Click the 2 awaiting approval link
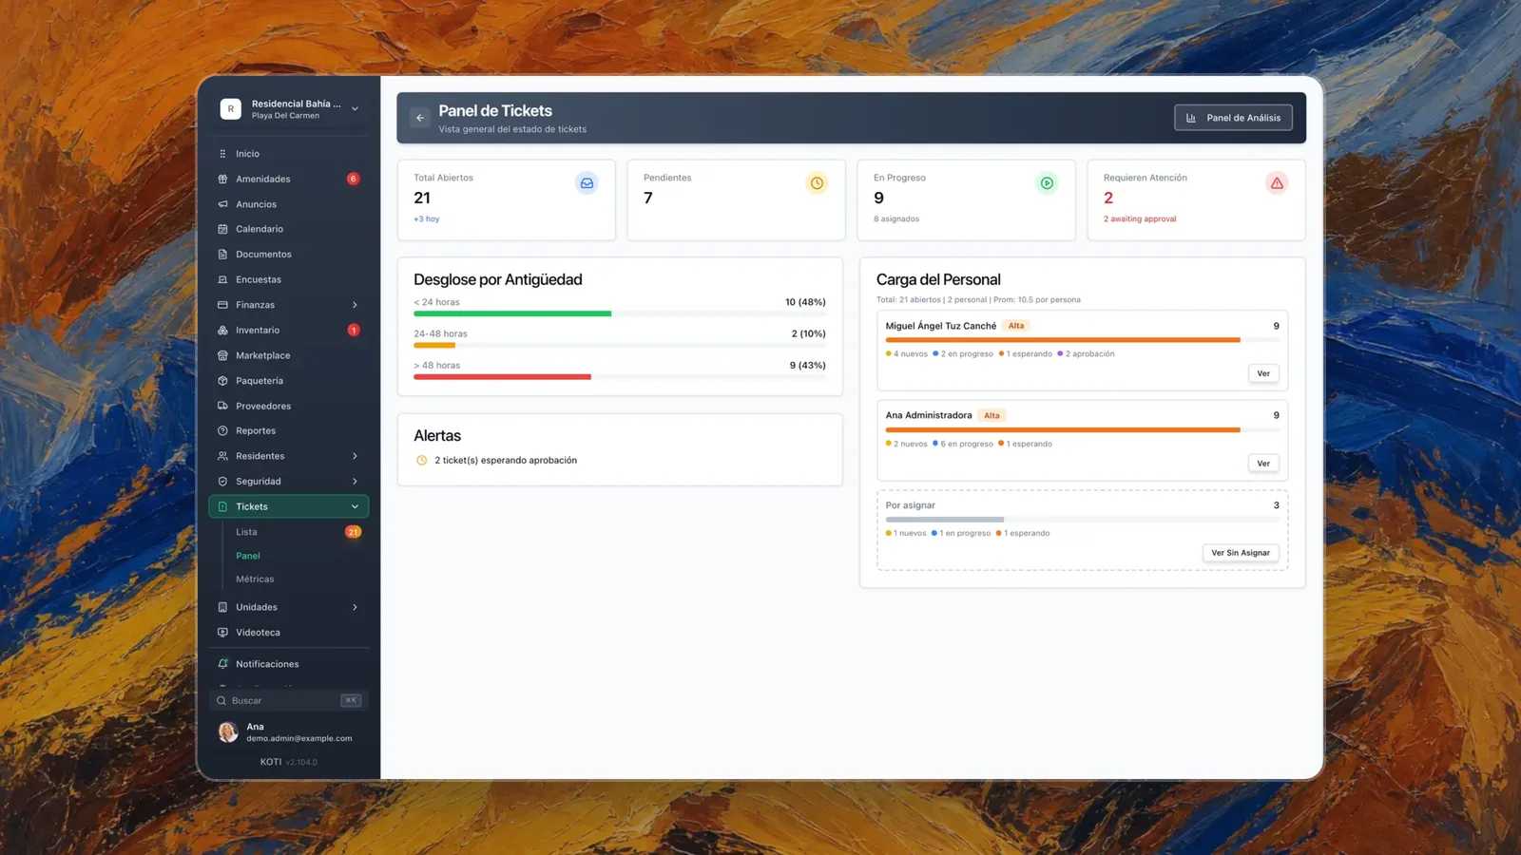This screenshot has width=1521, height=855. pos(1140,219)
